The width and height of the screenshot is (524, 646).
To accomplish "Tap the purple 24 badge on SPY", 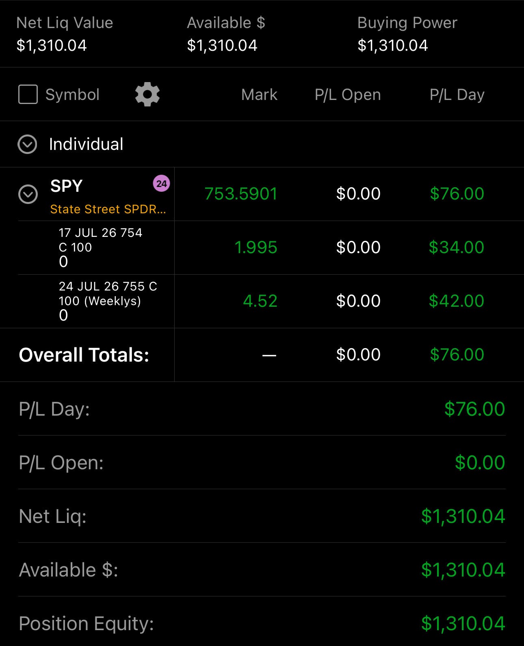I will pyautogui.click(x=161, y=184).
